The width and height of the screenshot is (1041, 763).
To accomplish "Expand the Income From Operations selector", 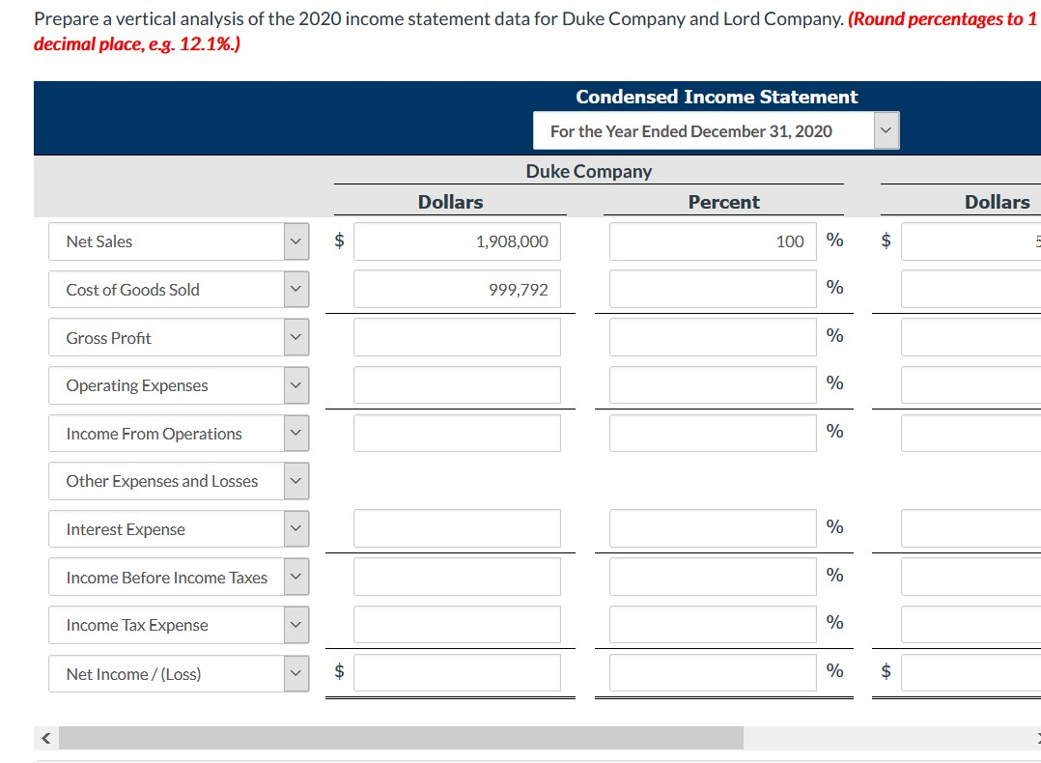I will pyautogui.click(x=295, y=433).
